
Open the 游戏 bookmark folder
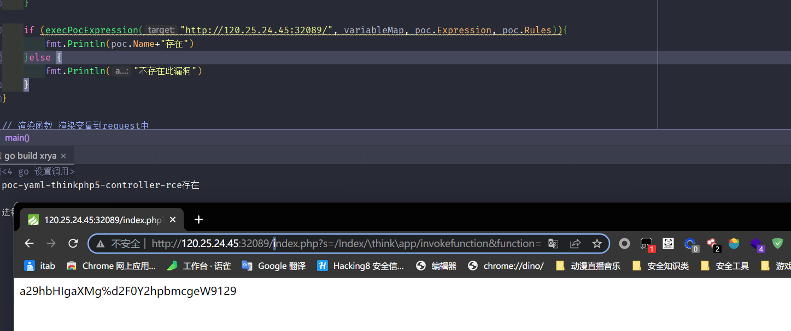click(x=776, y=266)
